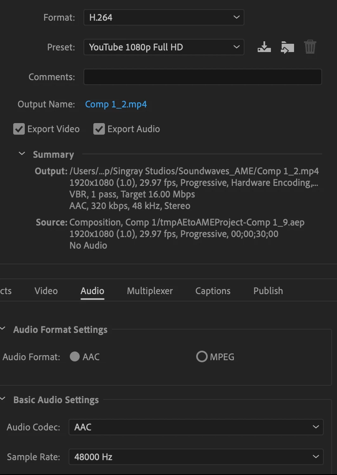Click the Save Preset icon

tap(264, 47)
